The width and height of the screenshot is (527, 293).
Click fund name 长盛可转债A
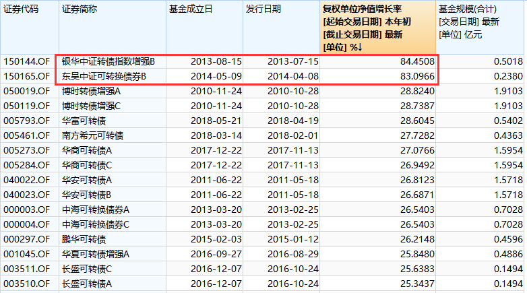pyautogui.click(x=87, y=284)
